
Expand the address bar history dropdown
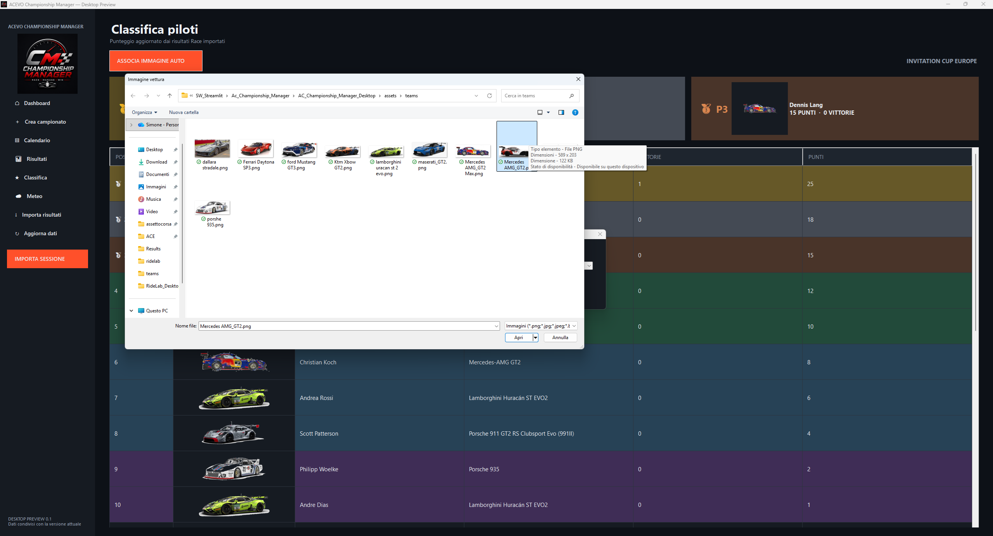point(476,96)
